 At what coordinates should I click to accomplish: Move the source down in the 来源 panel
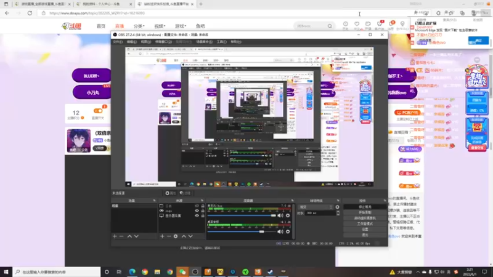tap(190, 236)
